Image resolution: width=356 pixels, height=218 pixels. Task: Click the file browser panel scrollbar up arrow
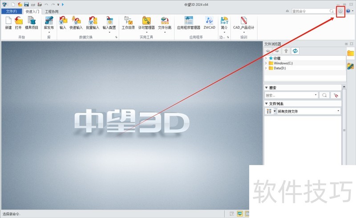[344, 87]
